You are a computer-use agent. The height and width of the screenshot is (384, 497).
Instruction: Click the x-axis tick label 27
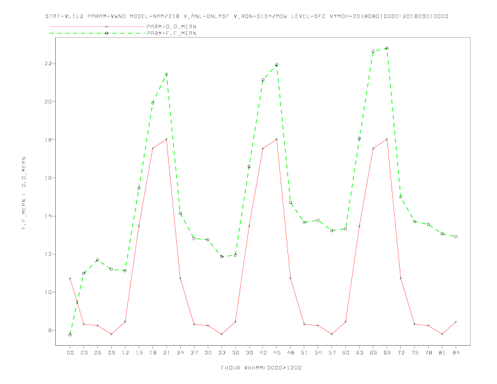coord(194,353)
